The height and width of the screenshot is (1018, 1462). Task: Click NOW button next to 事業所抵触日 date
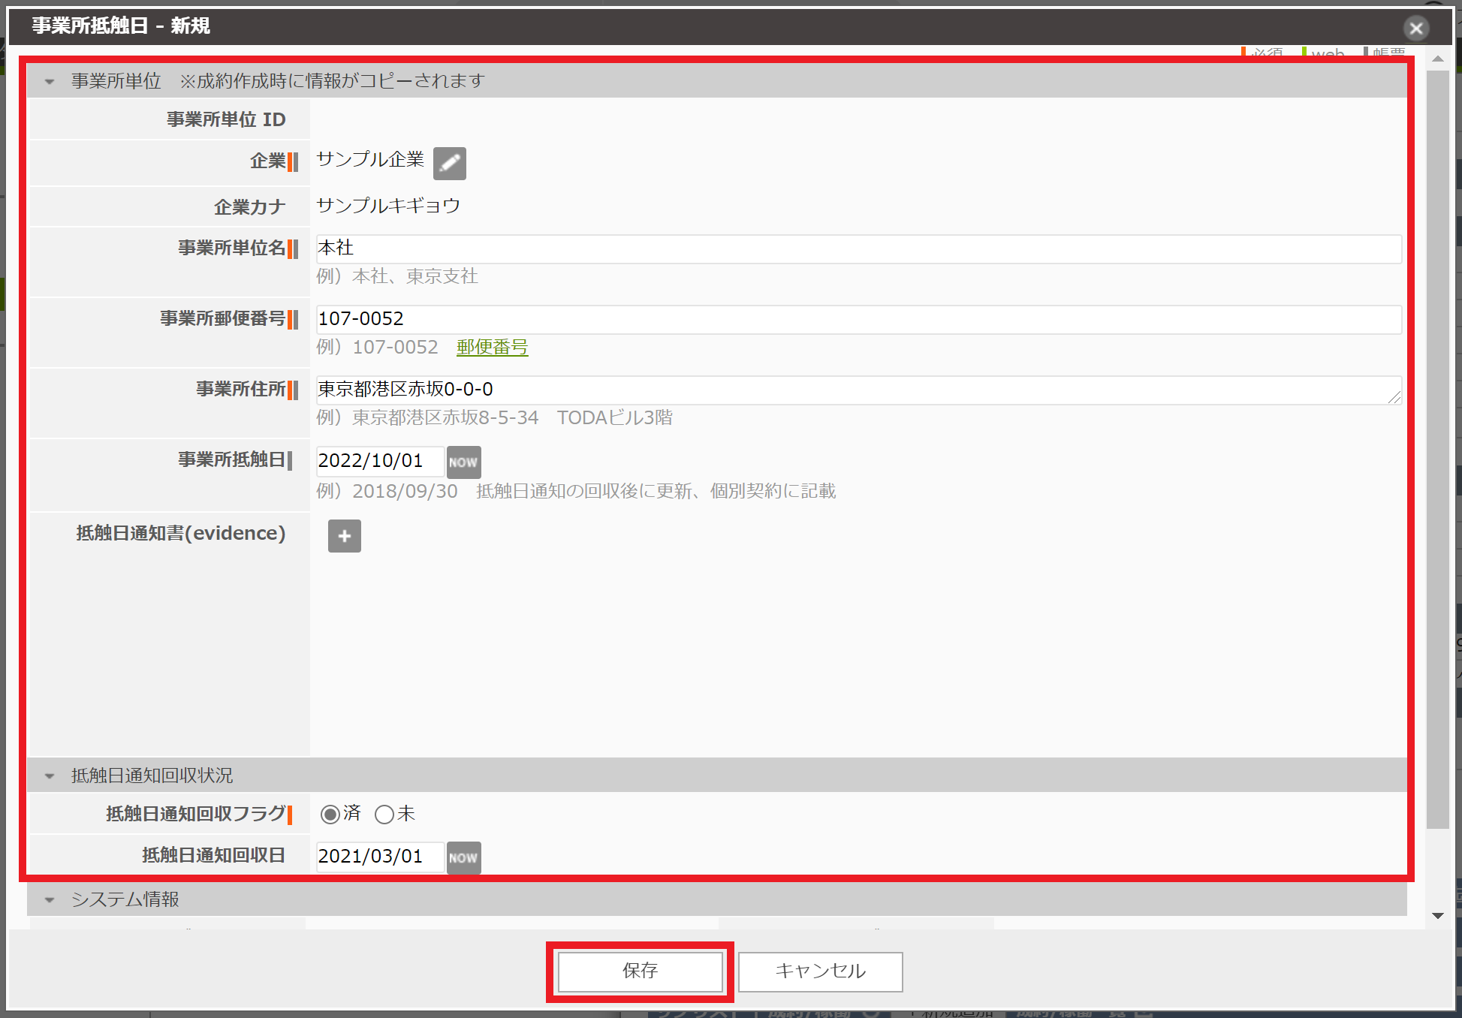(x=463, y=462)
